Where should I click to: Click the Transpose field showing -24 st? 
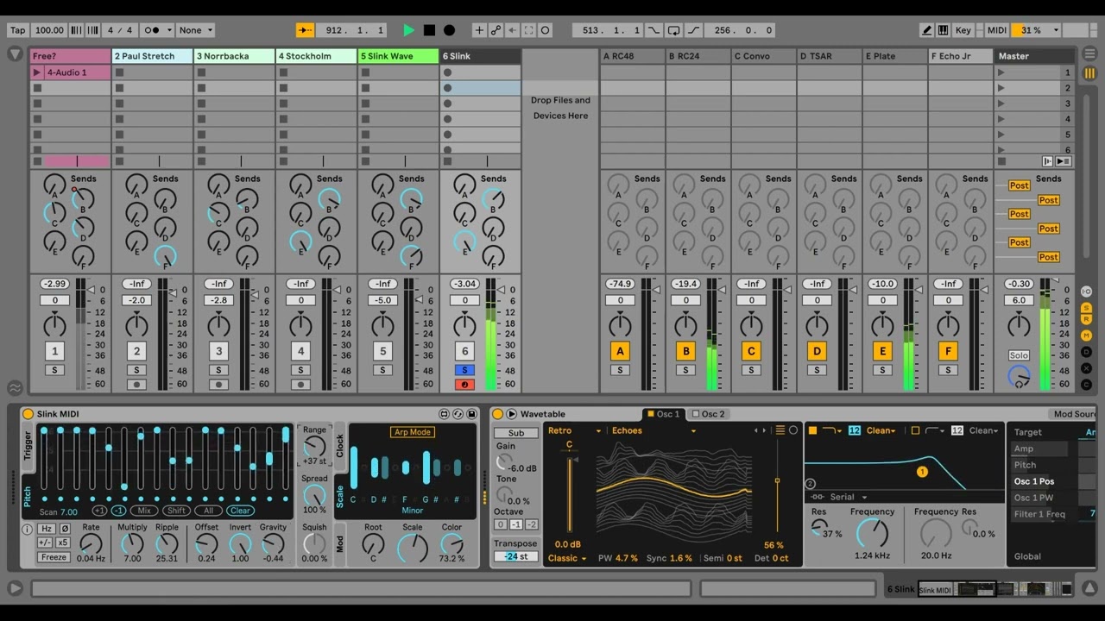tap(516, 556)
